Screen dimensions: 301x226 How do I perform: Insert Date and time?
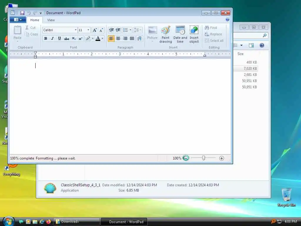(x=180, y=34)
